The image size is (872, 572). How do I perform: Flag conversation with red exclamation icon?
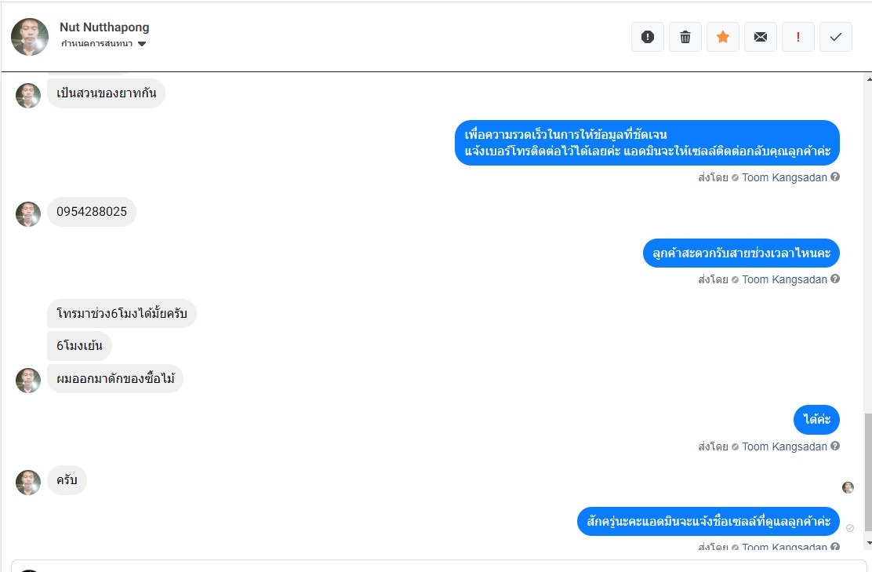(798, 37)
